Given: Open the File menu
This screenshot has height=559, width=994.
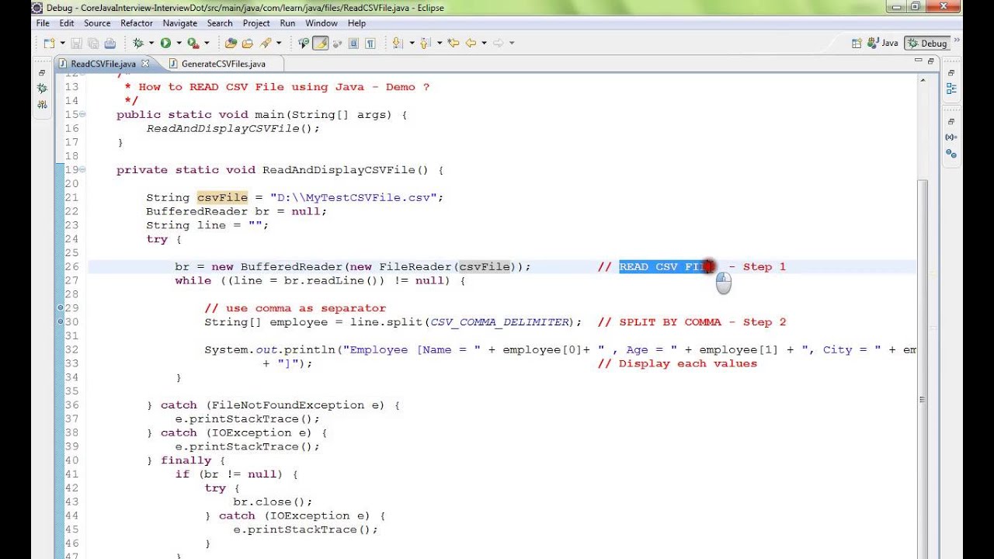Looking at the screenshot, I should tap(43, 23).
